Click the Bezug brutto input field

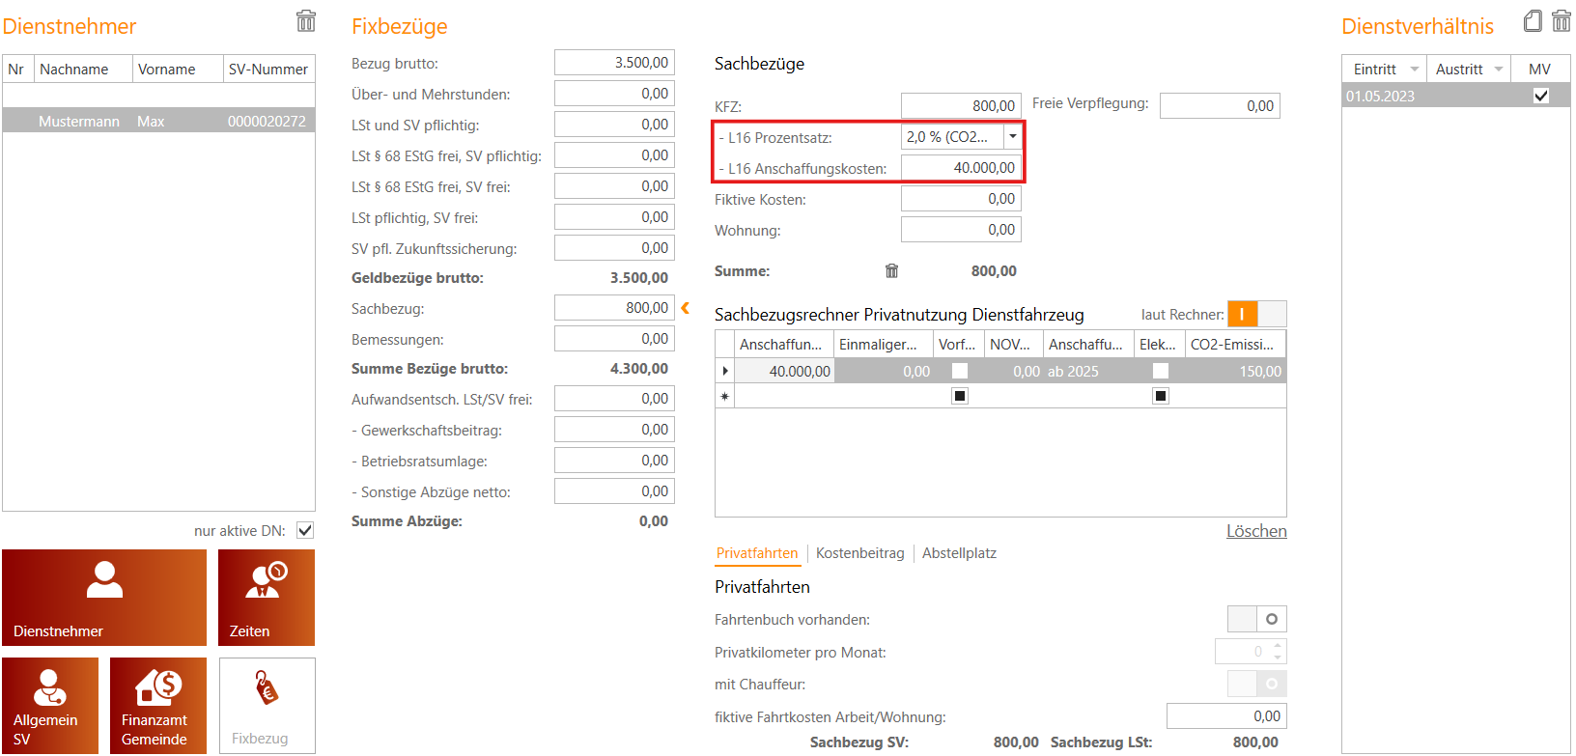pyautogui.click(x=614, y=63)
